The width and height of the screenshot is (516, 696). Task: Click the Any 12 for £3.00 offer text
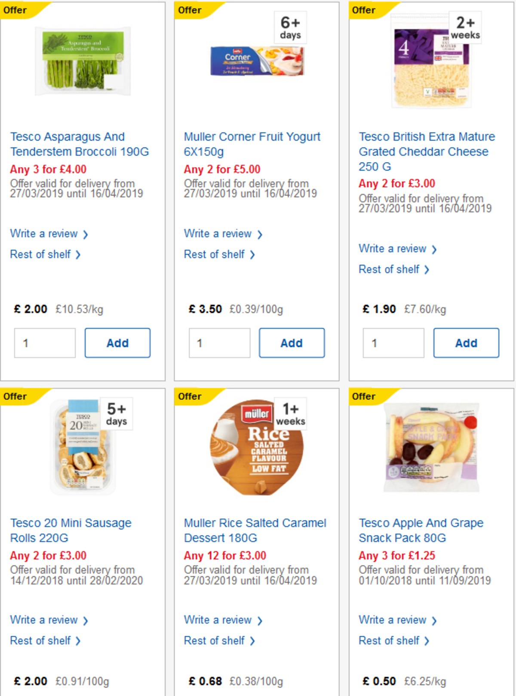(225, 555)
